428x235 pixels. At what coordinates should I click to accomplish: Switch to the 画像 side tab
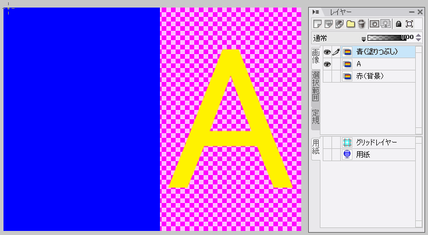pyautogui.click(x=316, y=56)
